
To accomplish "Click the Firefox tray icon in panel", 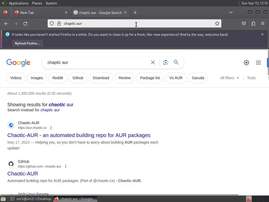I will [249, 199].
